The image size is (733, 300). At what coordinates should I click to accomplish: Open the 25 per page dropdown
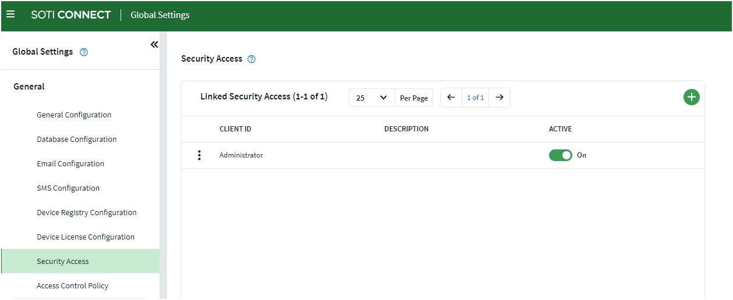372,98
